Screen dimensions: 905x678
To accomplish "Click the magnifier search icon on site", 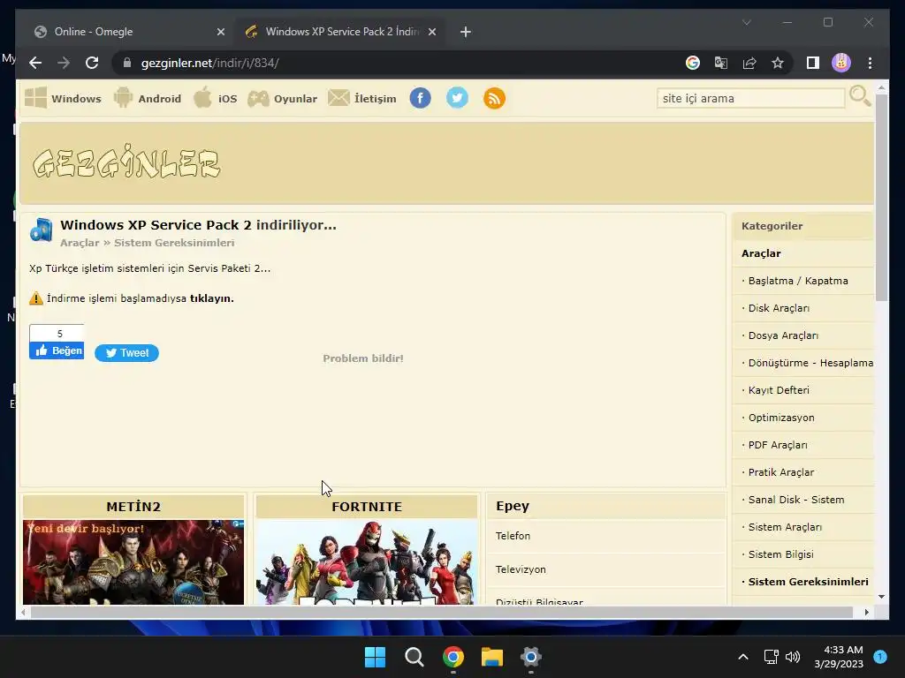I will pos(859,96).
